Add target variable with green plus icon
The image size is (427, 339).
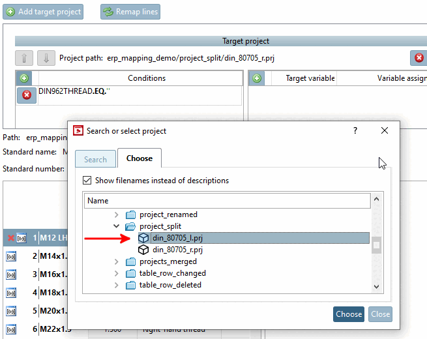257,78
